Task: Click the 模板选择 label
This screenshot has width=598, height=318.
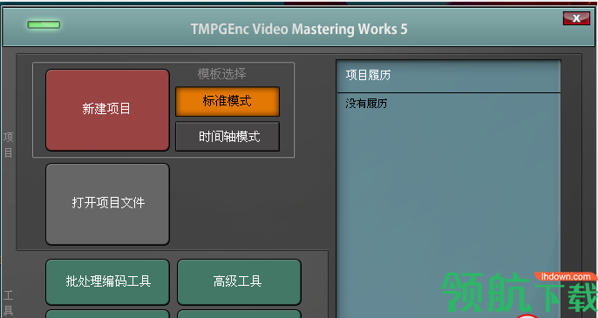Action: click(221, 73)
